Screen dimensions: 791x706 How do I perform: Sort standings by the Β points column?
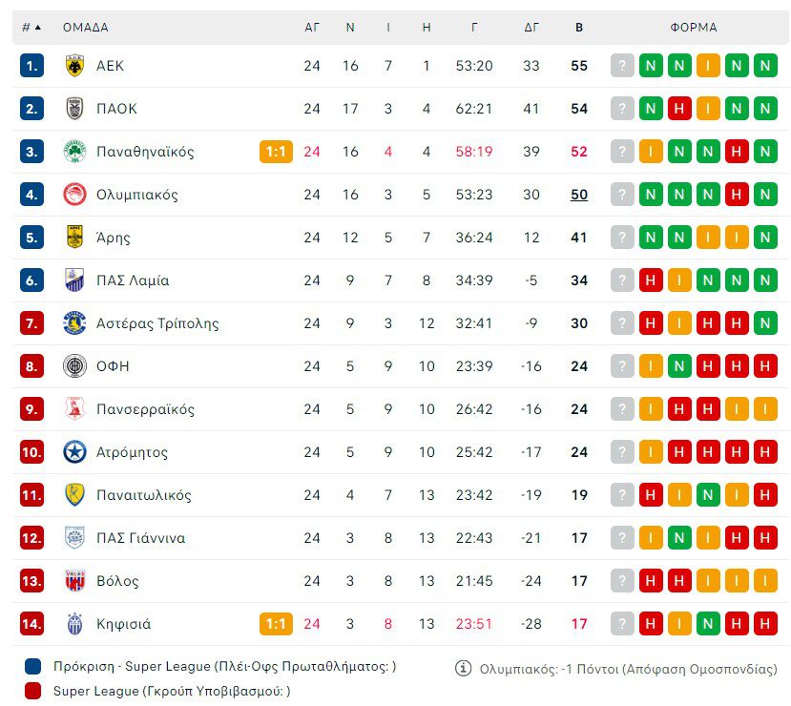pos(579,28)
